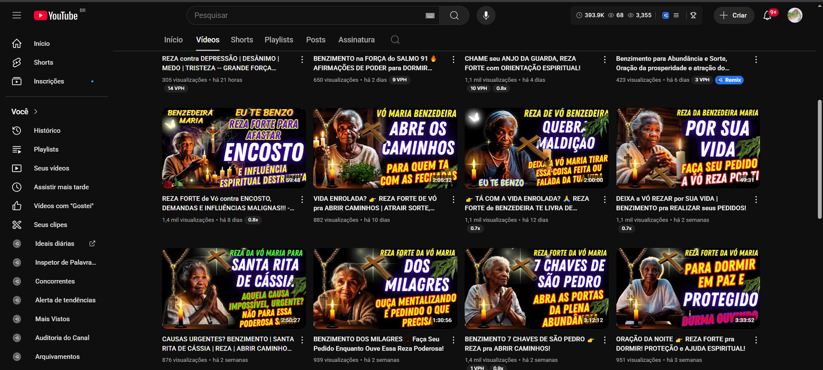Image resolution: width=823 pixels, height=370 pixels.
Task: Open options for REZA contra DEPRESSÃO video
Action: pos(302,60)
